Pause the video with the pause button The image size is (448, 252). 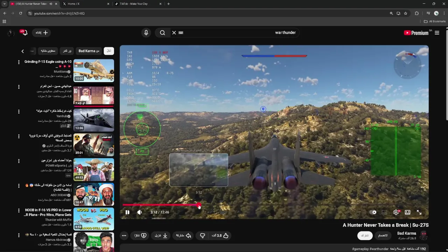tap(127, 212)
